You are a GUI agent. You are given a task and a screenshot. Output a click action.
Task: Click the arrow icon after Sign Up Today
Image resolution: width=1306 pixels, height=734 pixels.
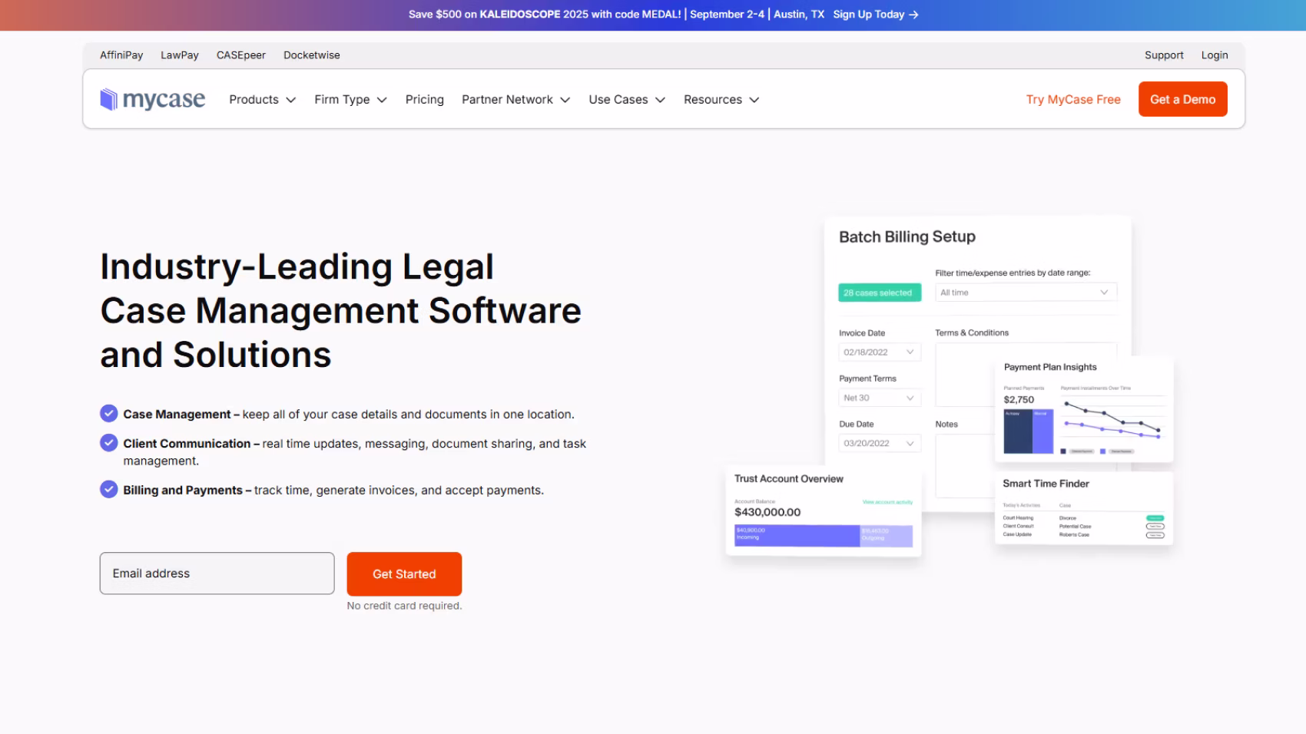(x=913, y=15)
